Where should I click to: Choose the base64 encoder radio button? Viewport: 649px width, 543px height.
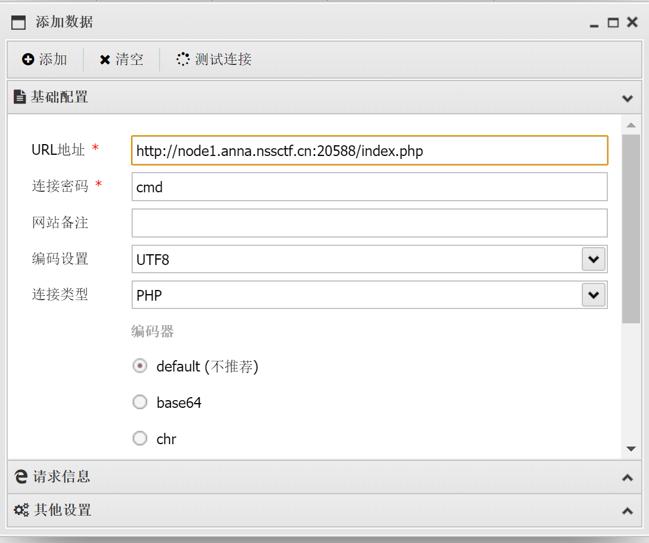pos(140,402)
